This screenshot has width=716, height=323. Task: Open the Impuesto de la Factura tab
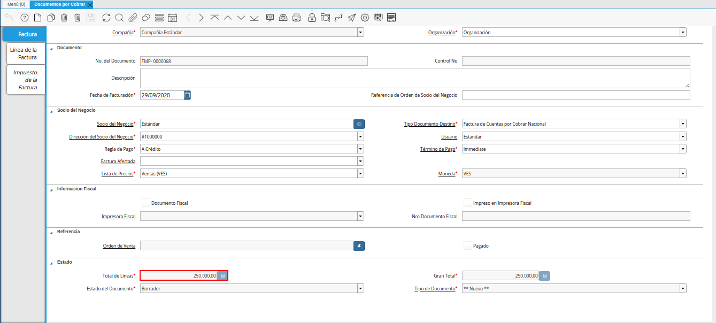pos(26,80)
